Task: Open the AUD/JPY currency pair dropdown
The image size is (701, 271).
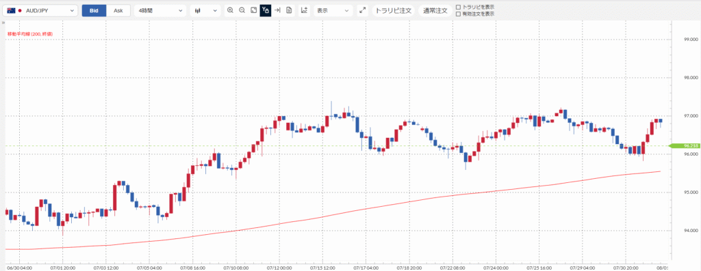Action: [40, 11]
